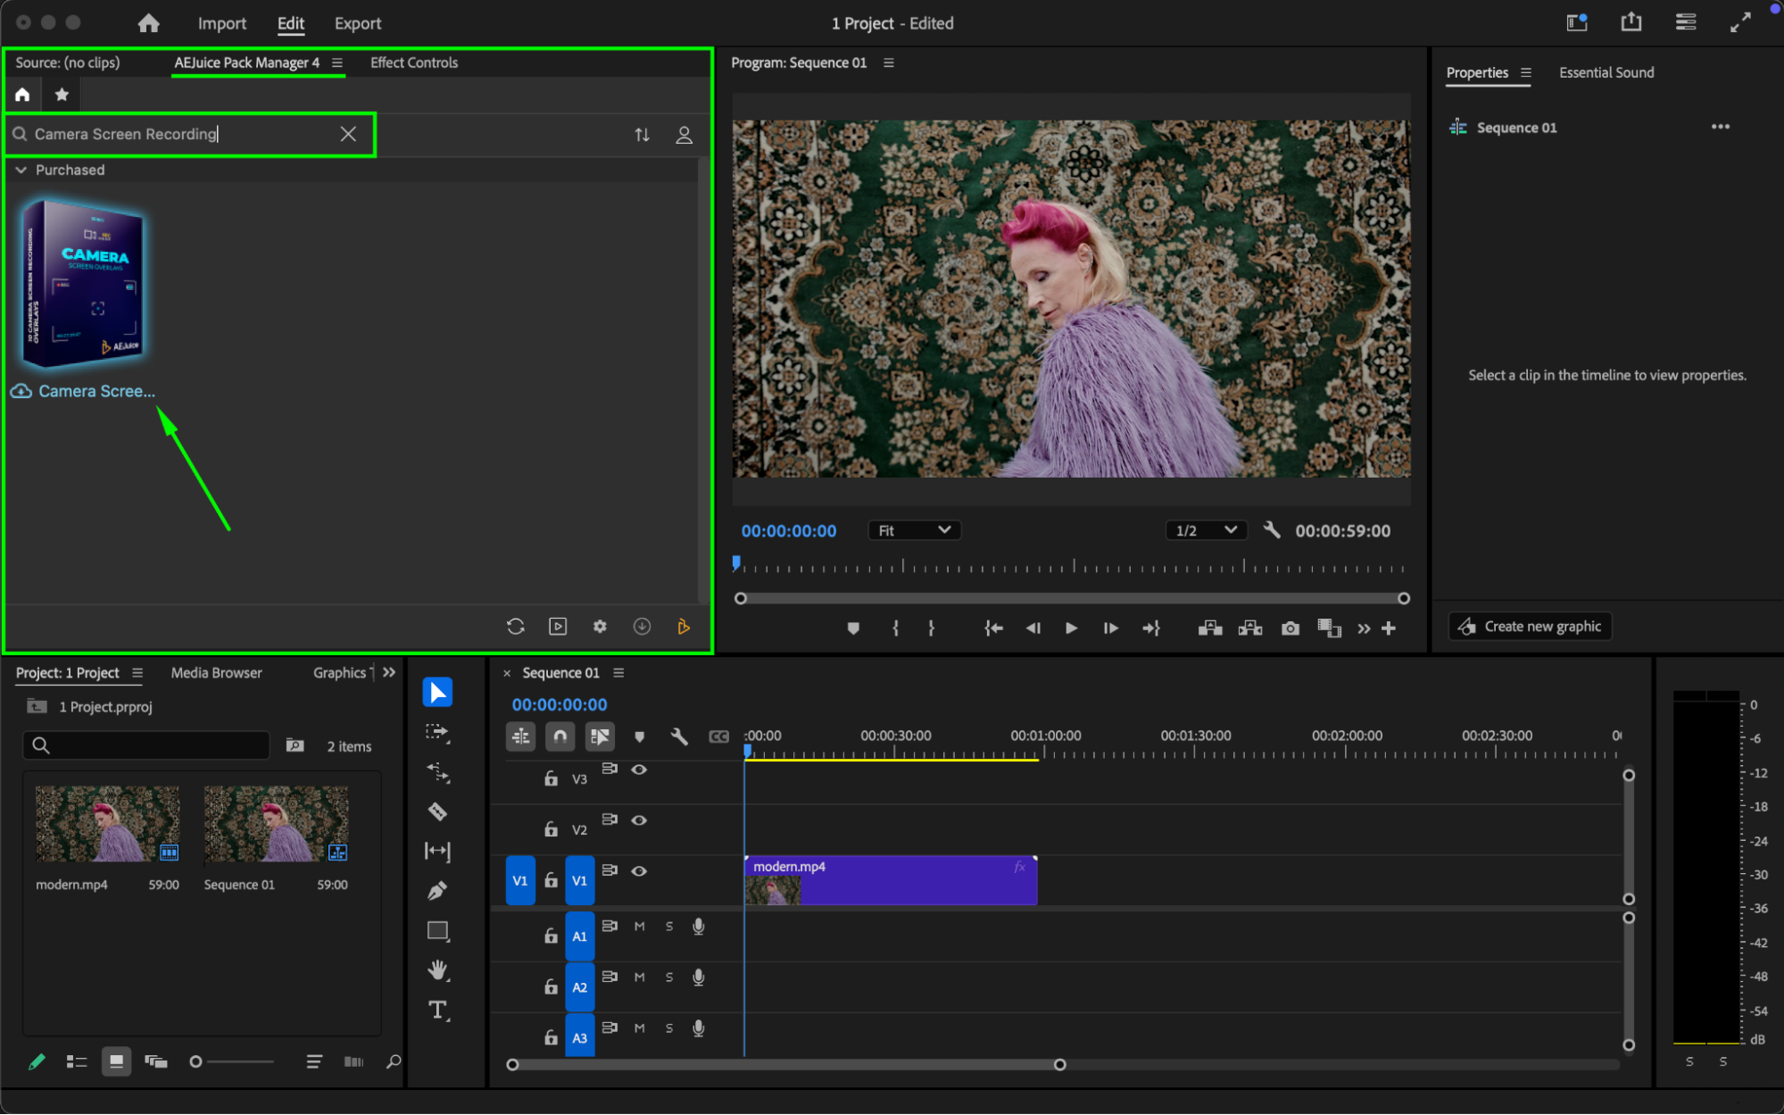The width and height of the screenshot is (1784, 1115).
Task: Select the Hand tool
Action: point(437,969)
